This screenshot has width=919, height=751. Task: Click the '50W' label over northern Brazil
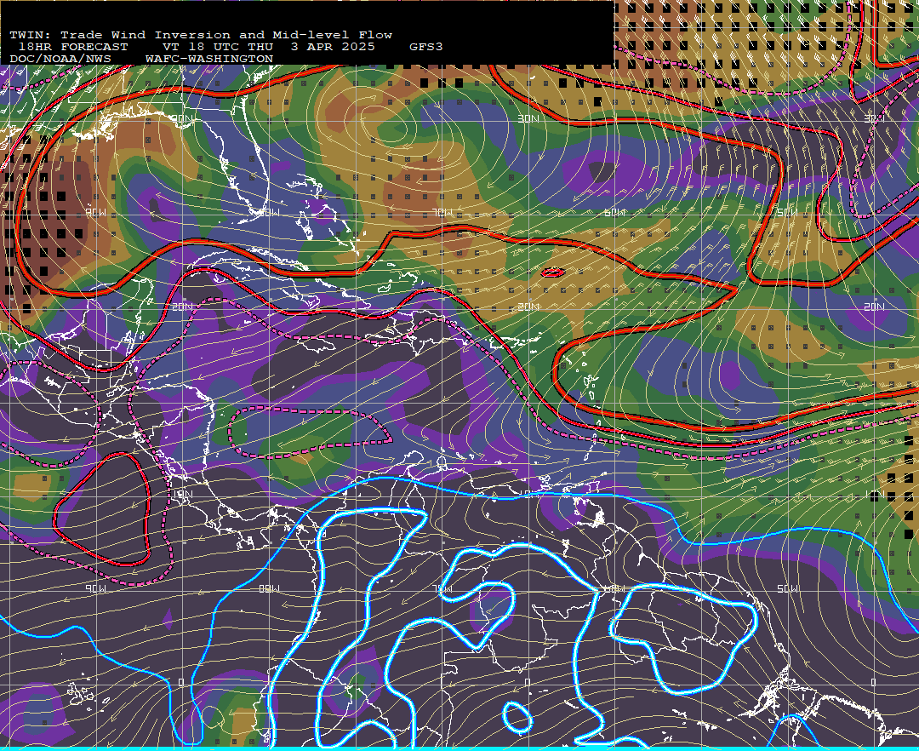pyautogui.click(x=788, y=588)
